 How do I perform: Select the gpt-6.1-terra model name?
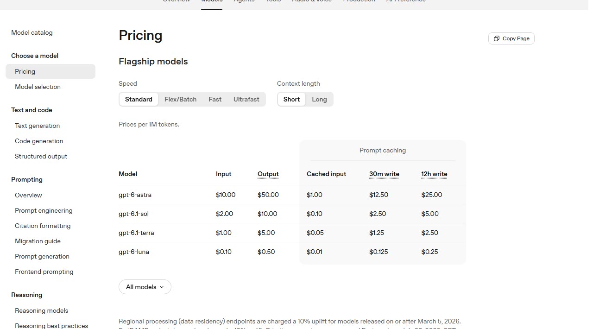click(x=136, y=233)
